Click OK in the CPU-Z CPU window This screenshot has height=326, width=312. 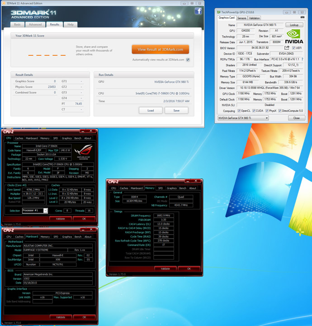coord(84,219)
